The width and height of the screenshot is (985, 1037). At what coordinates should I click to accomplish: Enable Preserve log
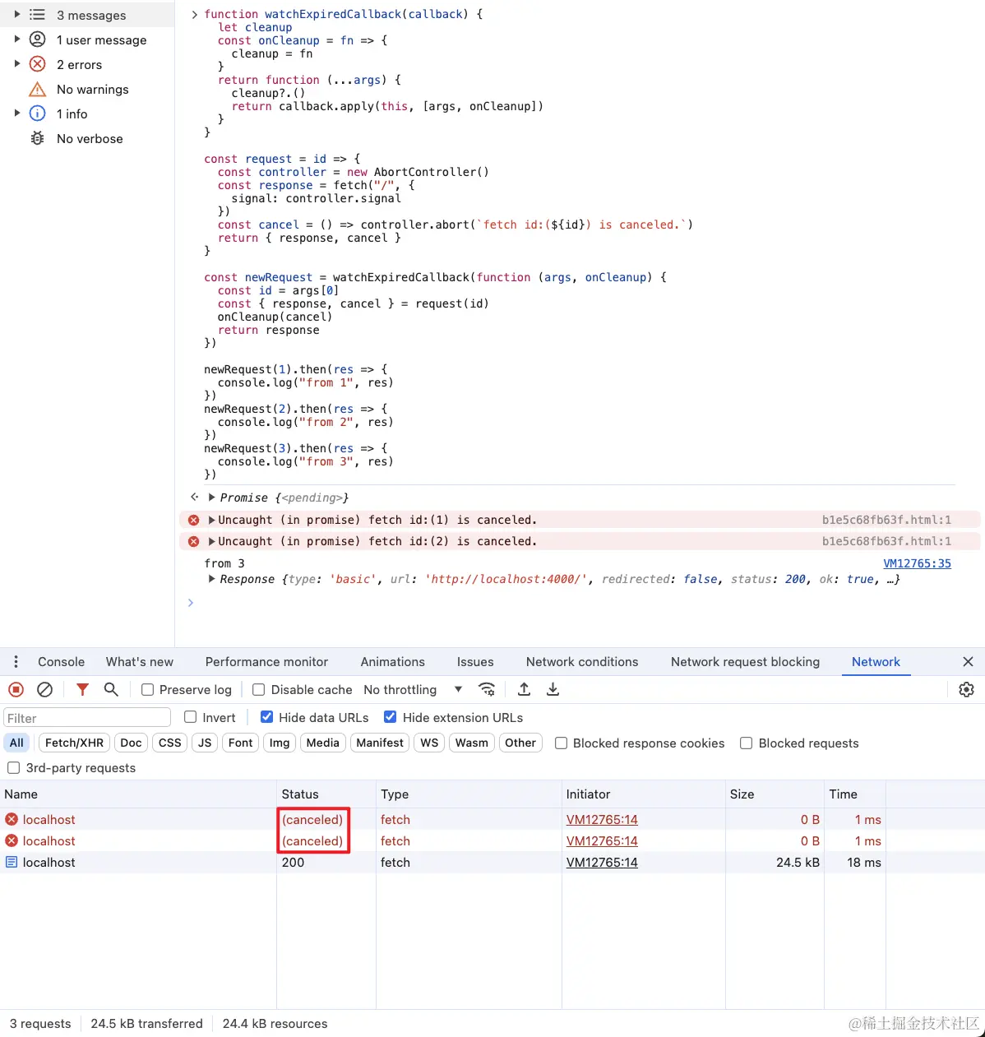coord(147,689)
